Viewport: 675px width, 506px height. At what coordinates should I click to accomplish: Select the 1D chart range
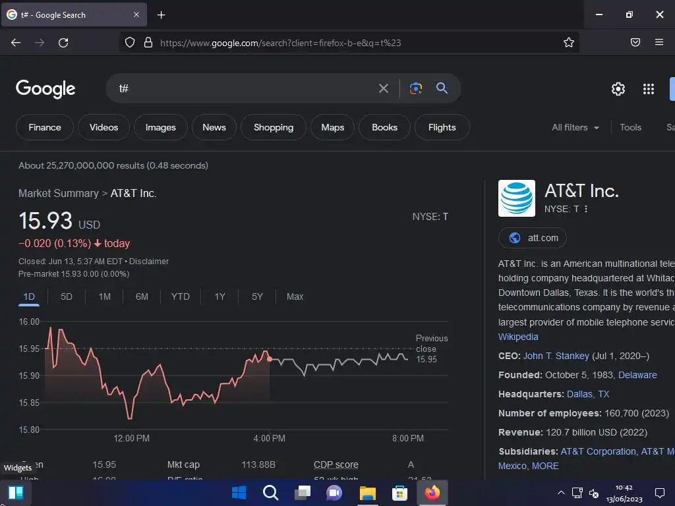[x=29, y=296]
